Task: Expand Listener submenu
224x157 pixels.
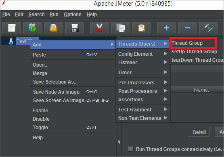Action: [143, 62]
